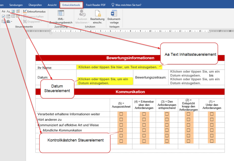Check 'Unter den Anforderungen' for 'Kommuniziert auf effektive Art'

(212, 125)
